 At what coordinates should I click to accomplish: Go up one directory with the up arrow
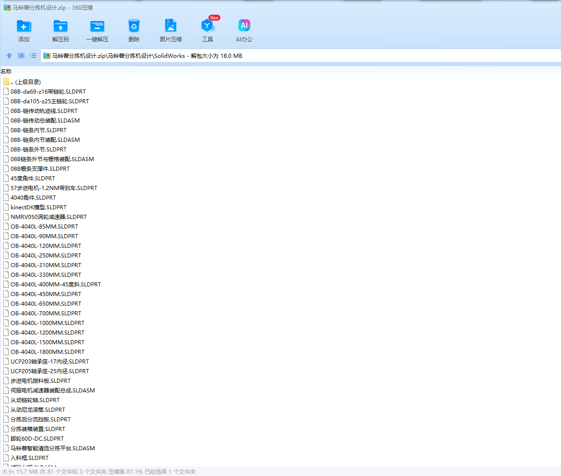coord(9,56)
